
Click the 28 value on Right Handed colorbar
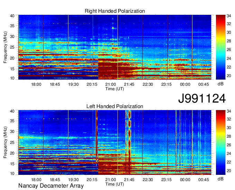click(229, 41)
